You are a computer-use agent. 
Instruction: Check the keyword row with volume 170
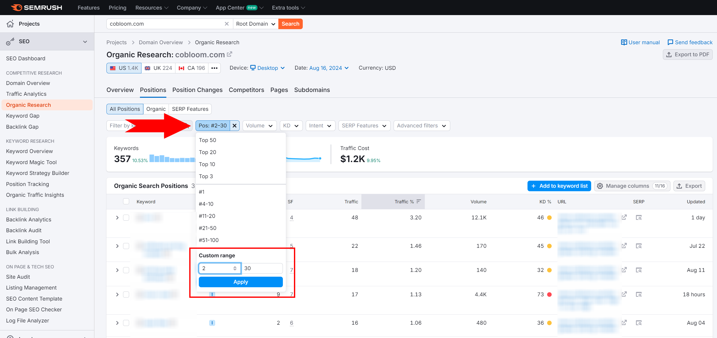click(x=126, y=246)
